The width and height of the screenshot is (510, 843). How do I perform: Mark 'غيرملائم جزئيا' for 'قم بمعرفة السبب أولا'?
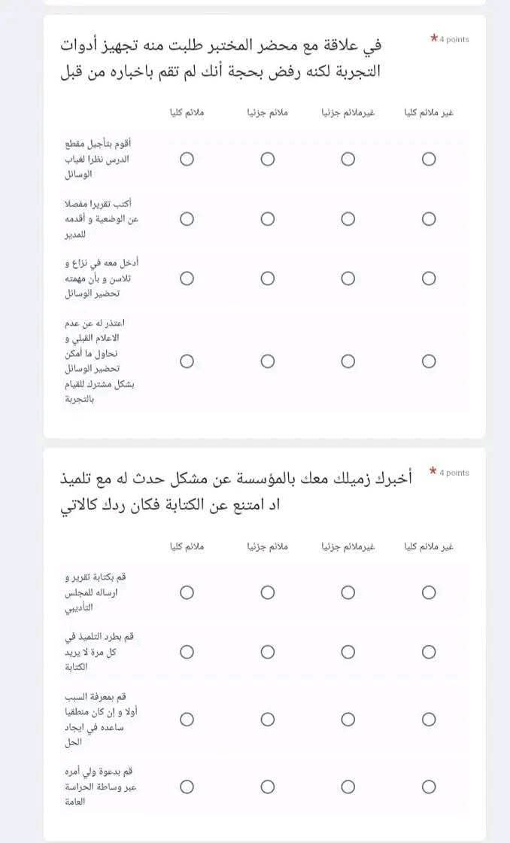tap(348, 720)
